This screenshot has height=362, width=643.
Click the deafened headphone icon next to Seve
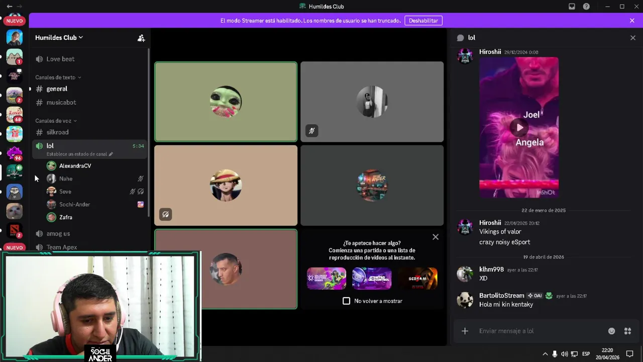pyautogui.click(x=141, y=192)
